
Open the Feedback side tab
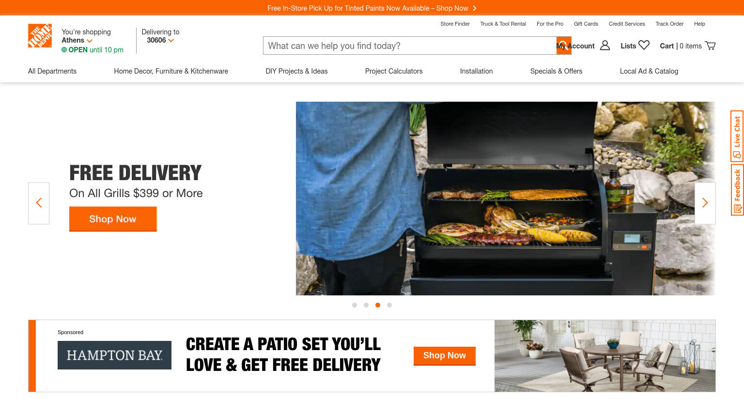(x=737, y=190)
